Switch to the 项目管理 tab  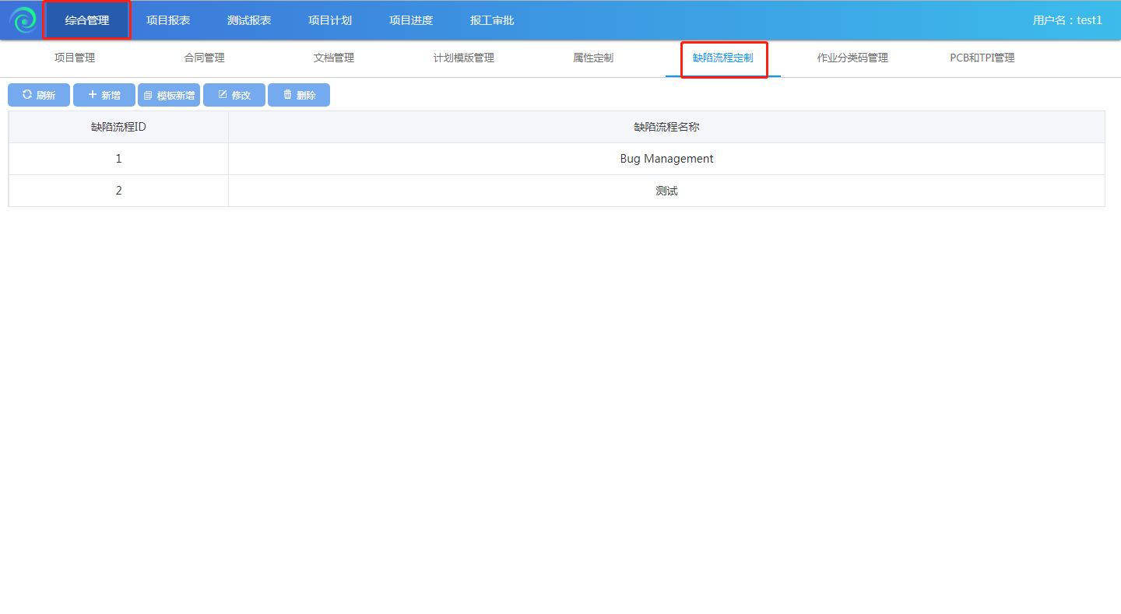[75, 58]
